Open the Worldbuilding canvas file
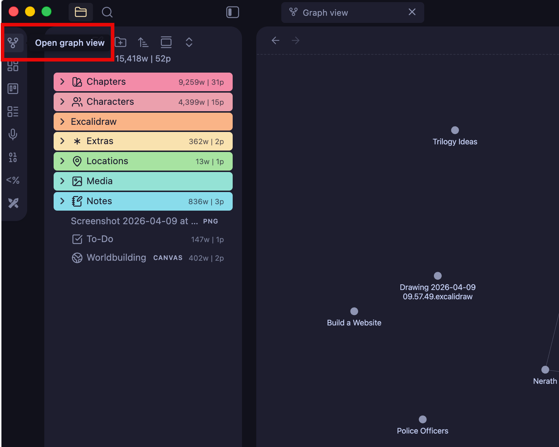The image size is (559, 447). pos(116,257)
